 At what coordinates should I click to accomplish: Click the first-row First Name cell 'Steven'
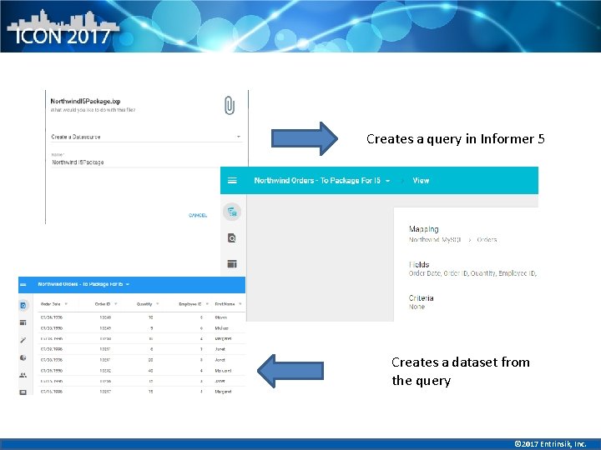tap(220, 317)
